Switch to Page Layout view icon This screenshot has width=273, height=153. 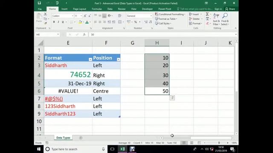pyautogui.click(x=192, y=143)
